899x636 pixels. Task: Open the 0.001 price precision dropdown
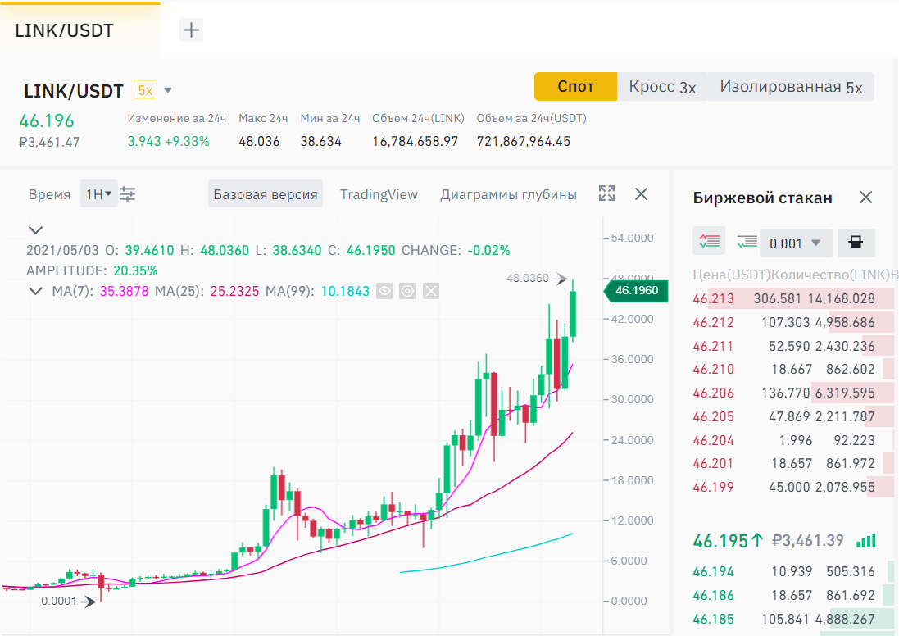click(796, 243)
